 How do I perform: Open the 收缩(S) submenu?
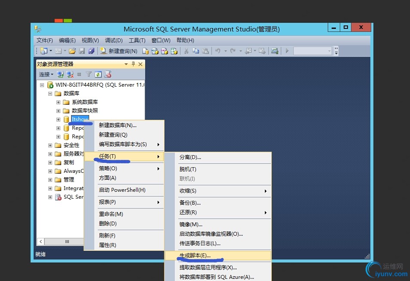(x=217, y=191)
